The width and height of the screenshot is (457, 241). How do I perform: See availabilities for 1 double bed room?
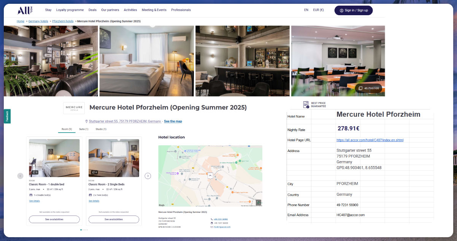(x=54, y=219)
